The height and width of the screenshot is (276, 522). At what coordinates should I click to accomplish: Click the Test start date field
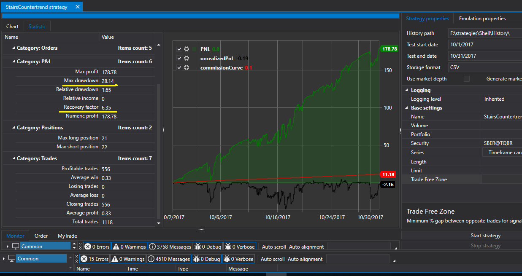(x=485, y=45)
